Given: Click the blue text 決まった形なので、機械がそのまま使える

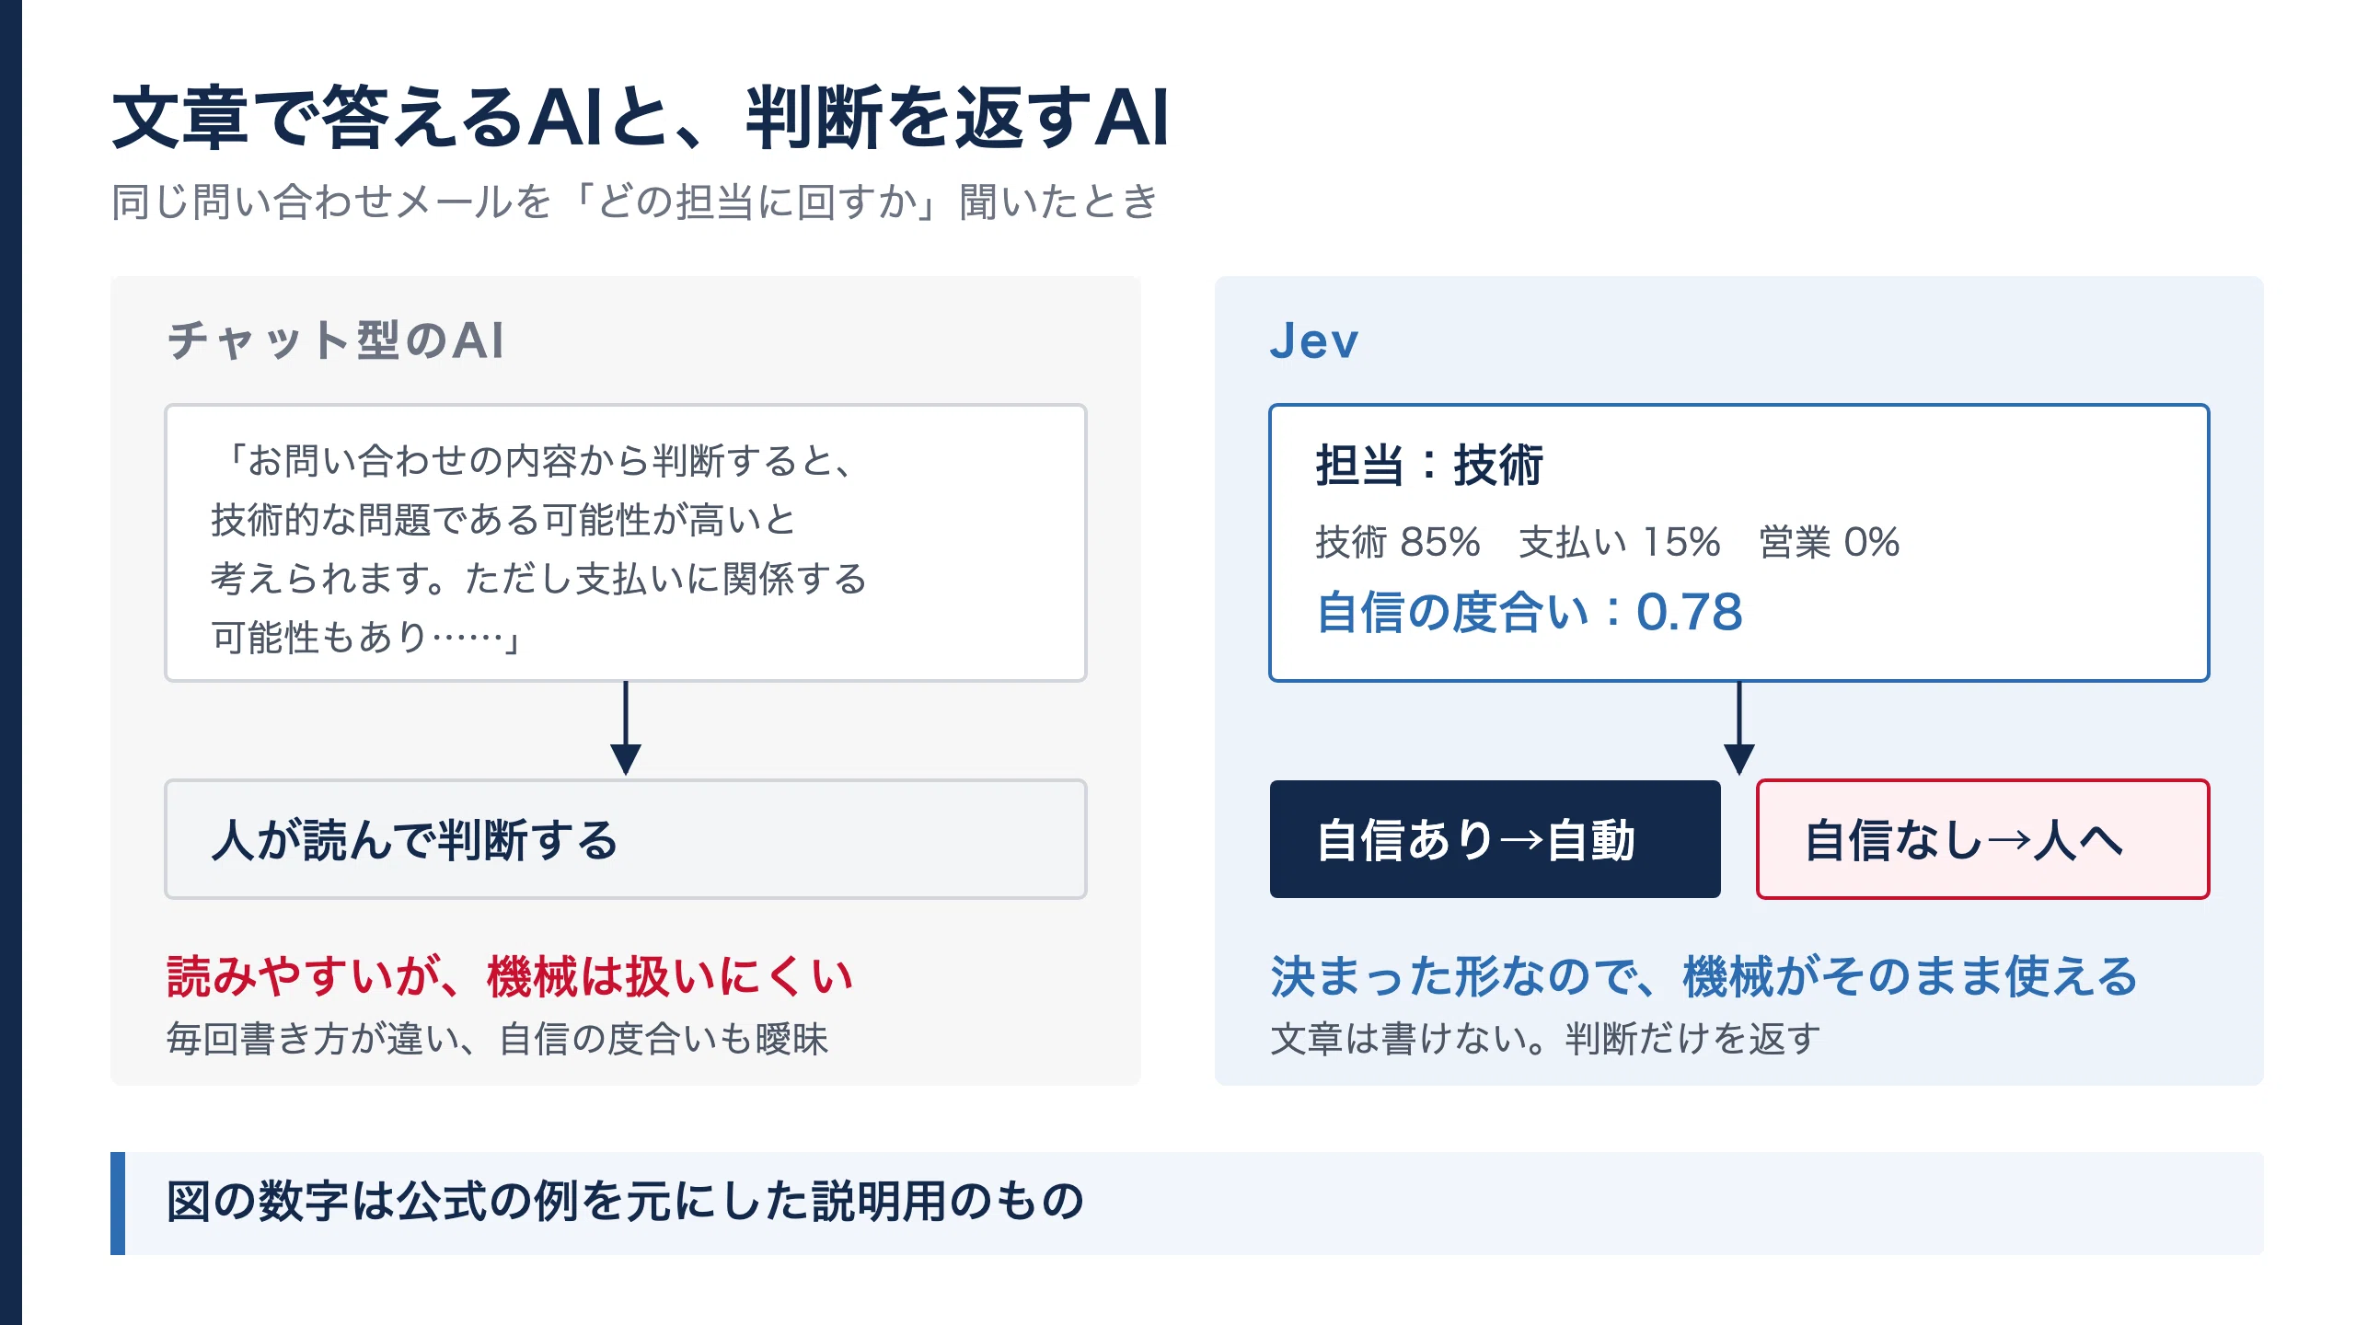Looking at the screenshot, I should (x=1703, y=976).
